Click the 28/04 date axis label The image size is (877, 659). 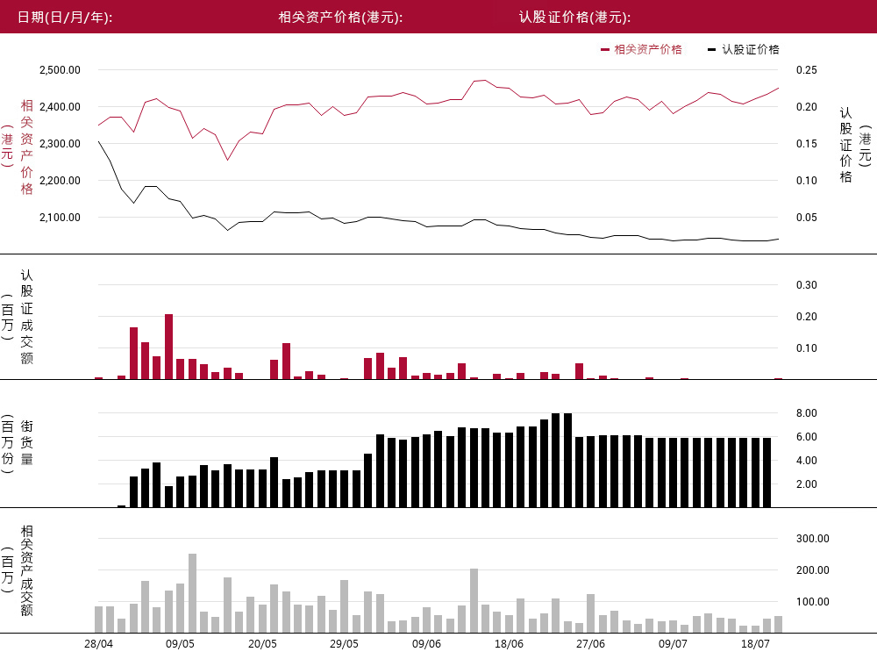98,644
